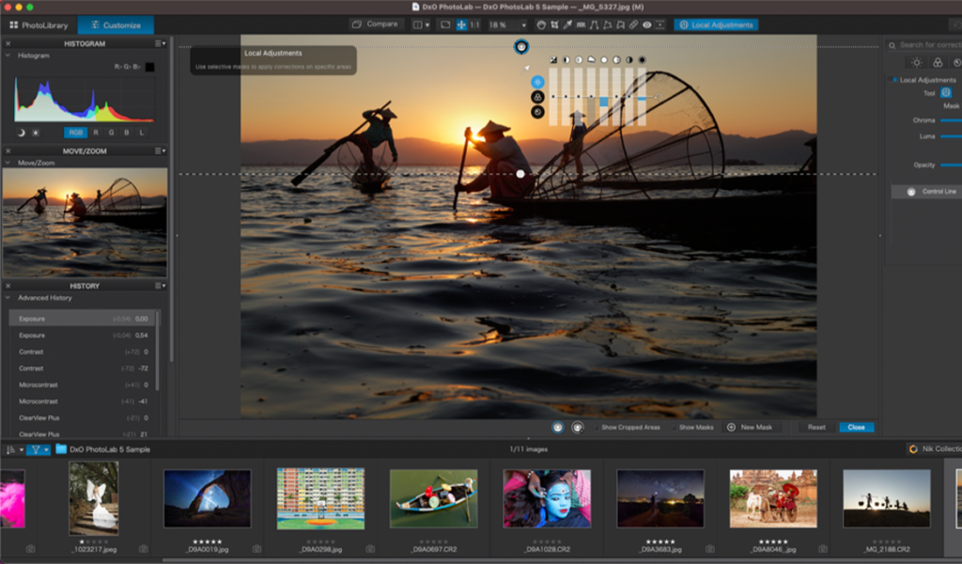Show the R histogram channel

pyautogui.click(x=96, y=133)
